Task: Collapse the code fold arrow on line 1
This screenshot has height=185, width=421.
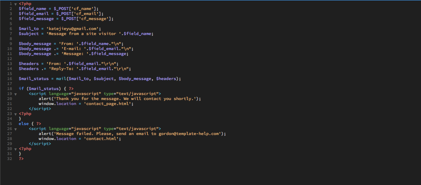Action: click(15, 4)
